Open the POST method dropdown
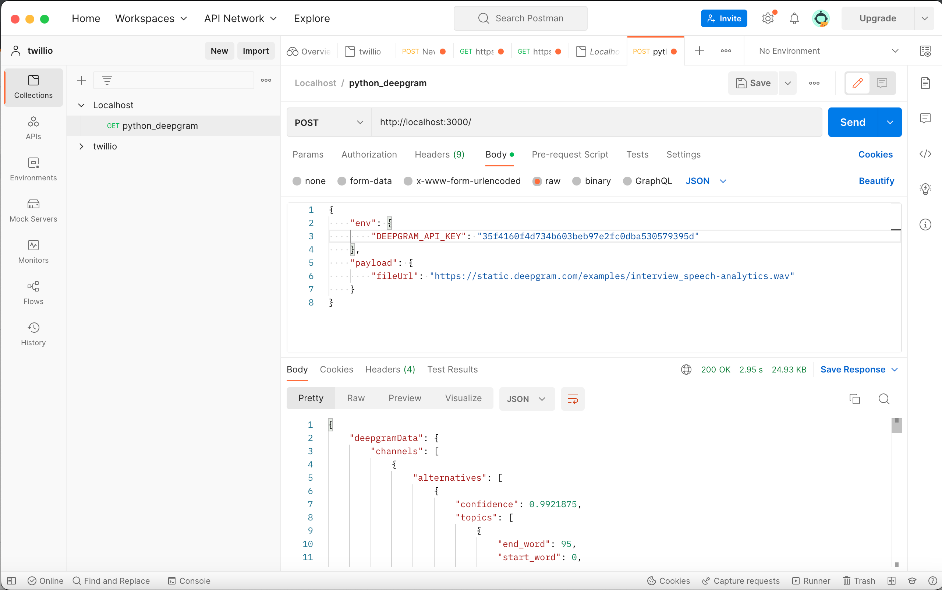 pos(329,123)
